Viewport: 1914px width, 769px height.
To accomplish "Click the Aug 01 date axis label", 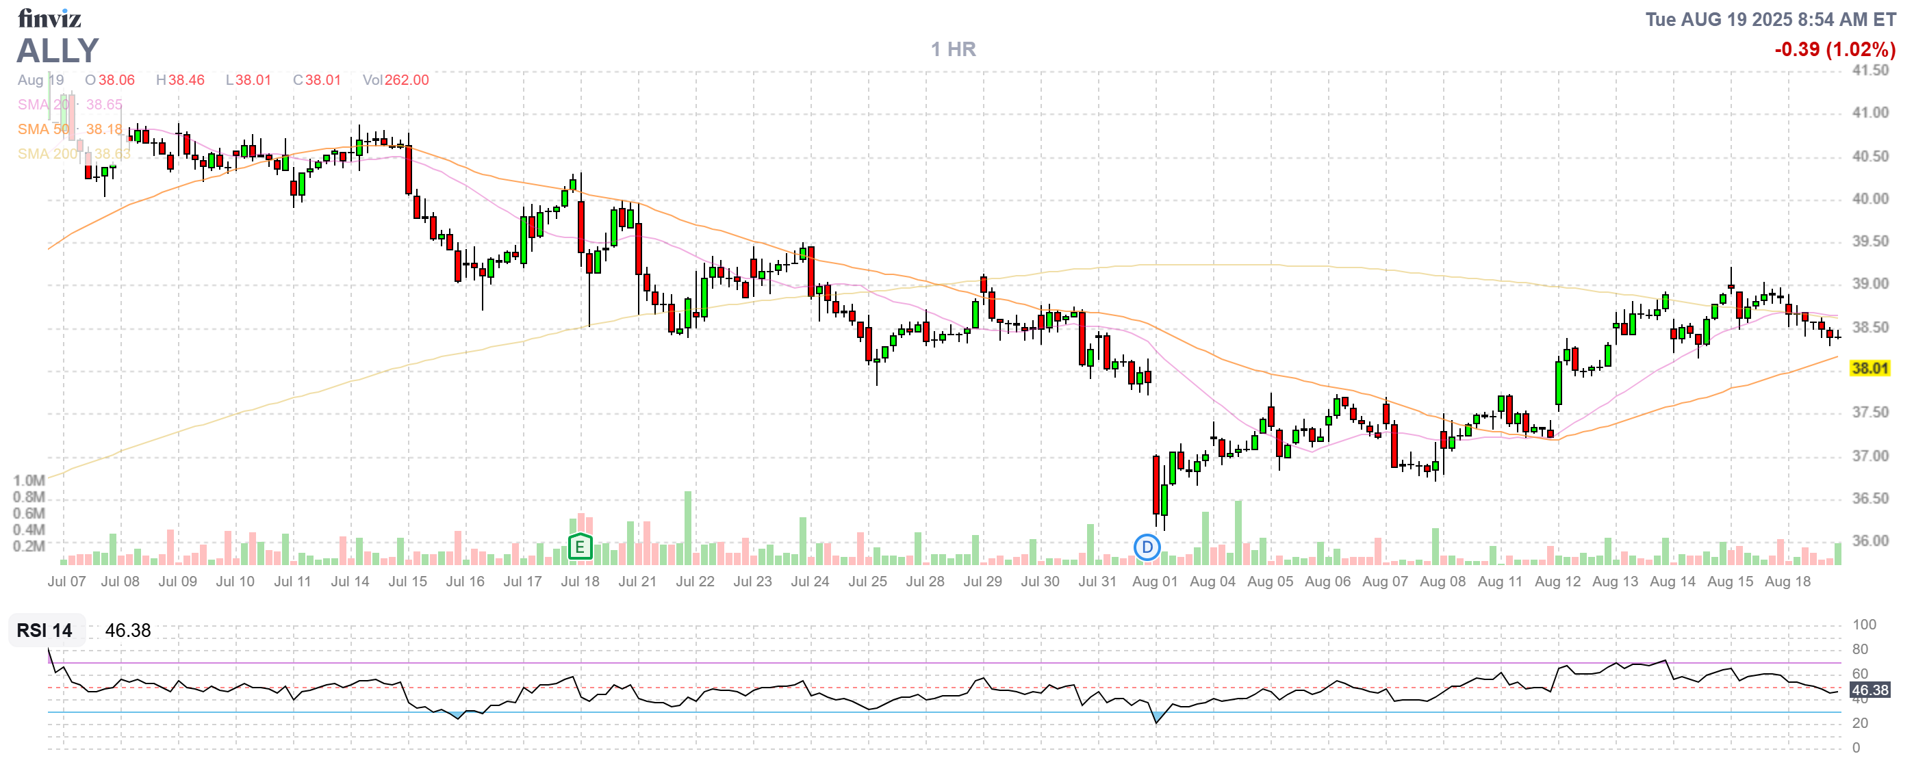I will coord(1155,582).
